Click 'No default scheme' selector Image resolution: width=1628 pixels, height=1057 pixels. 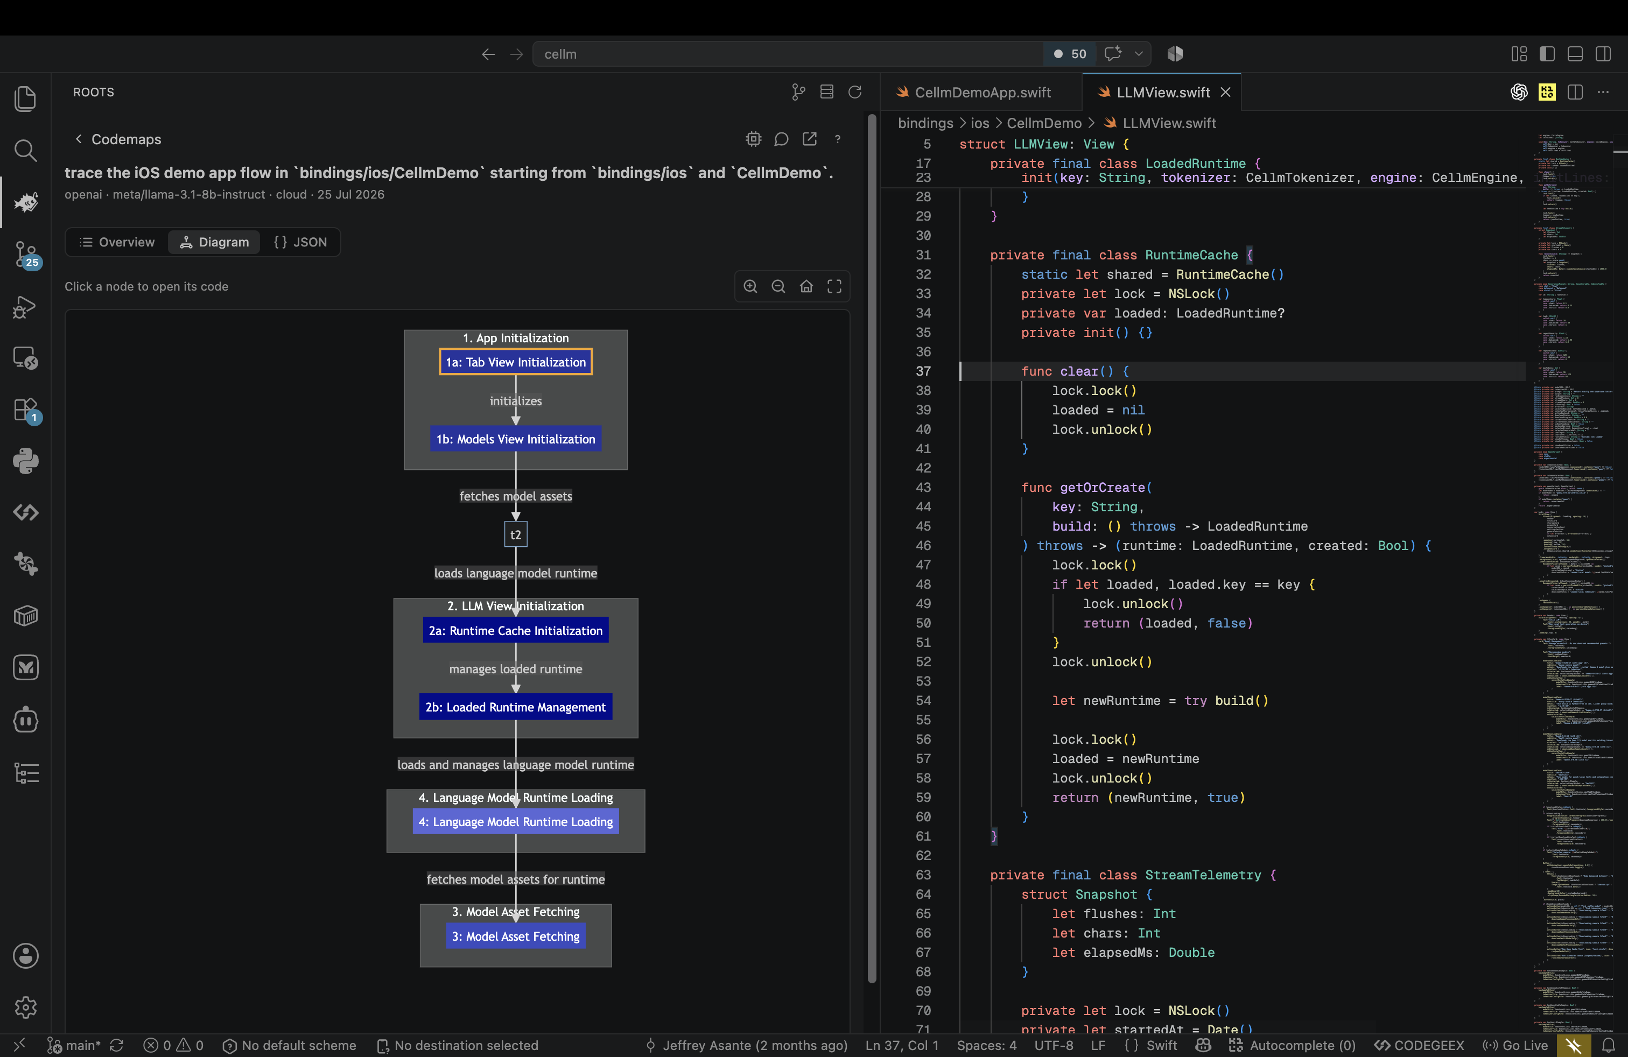click(x=289, y=1045)
